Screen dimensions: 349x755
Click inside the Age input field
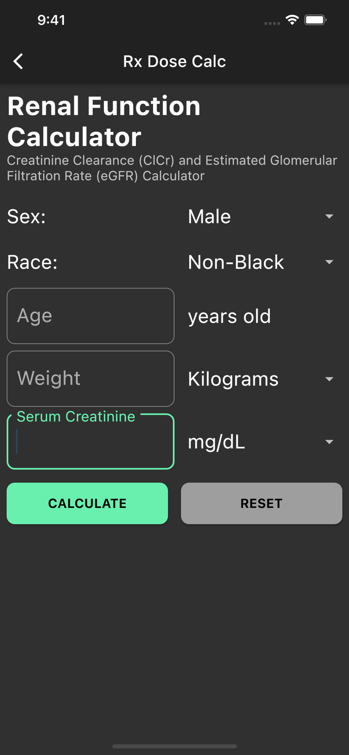click(90, 316)
